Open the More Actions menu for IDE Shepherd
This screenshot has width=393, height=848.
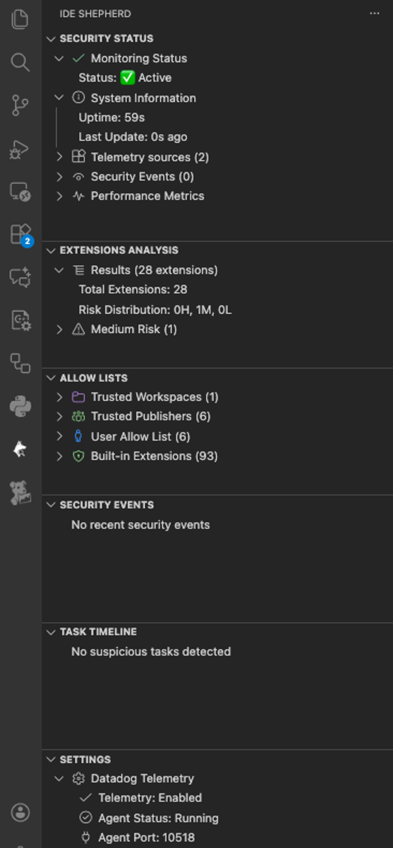click(374, 13)
